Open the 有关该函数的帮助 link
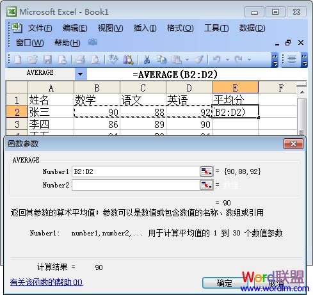 click(x=46, y=282)
